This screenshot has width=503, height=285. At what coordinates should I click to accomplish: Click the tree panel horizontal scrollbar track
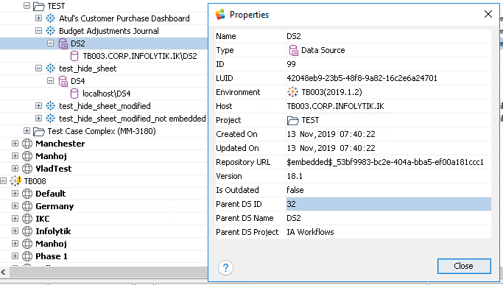pos(108,272)
